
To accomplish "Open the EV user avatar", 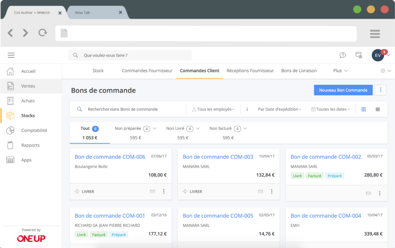I will coord(378,55).
